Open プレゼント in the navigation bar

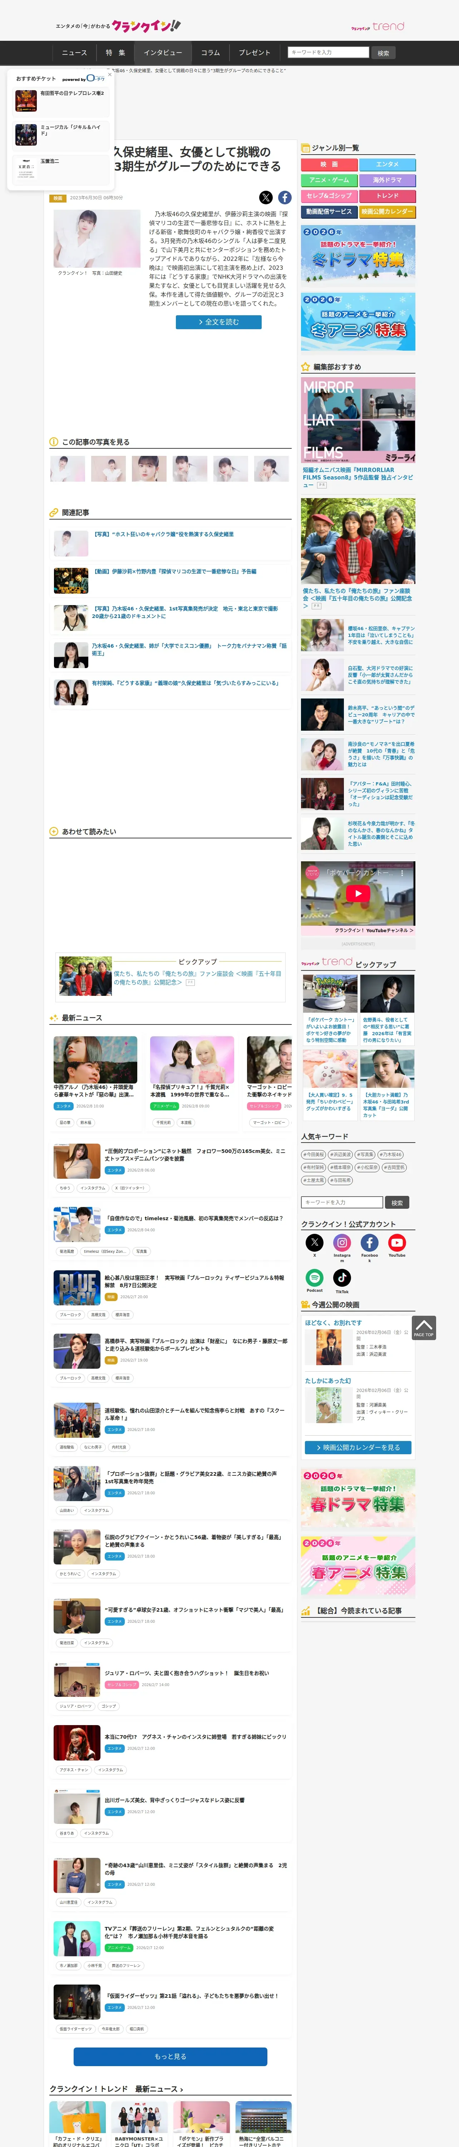[255, 53]
